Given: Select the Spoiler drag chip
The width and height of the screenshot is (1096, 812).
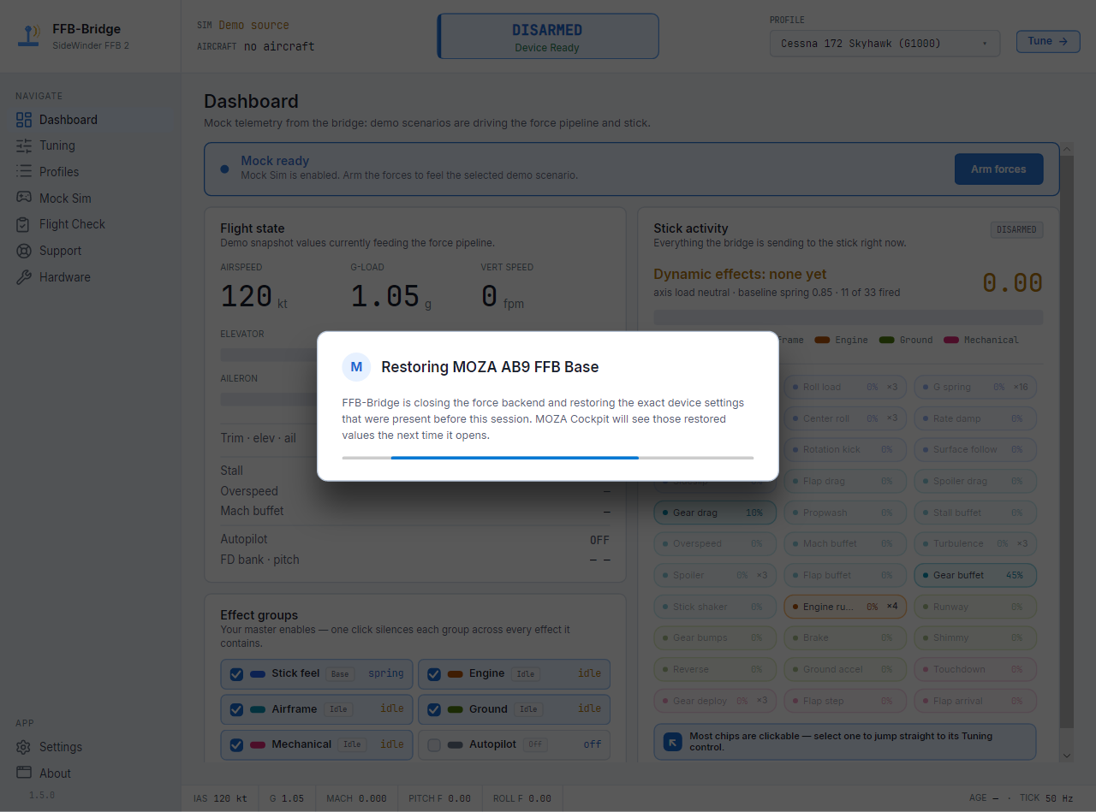Looking at the screenshot, I should point(975,481).
